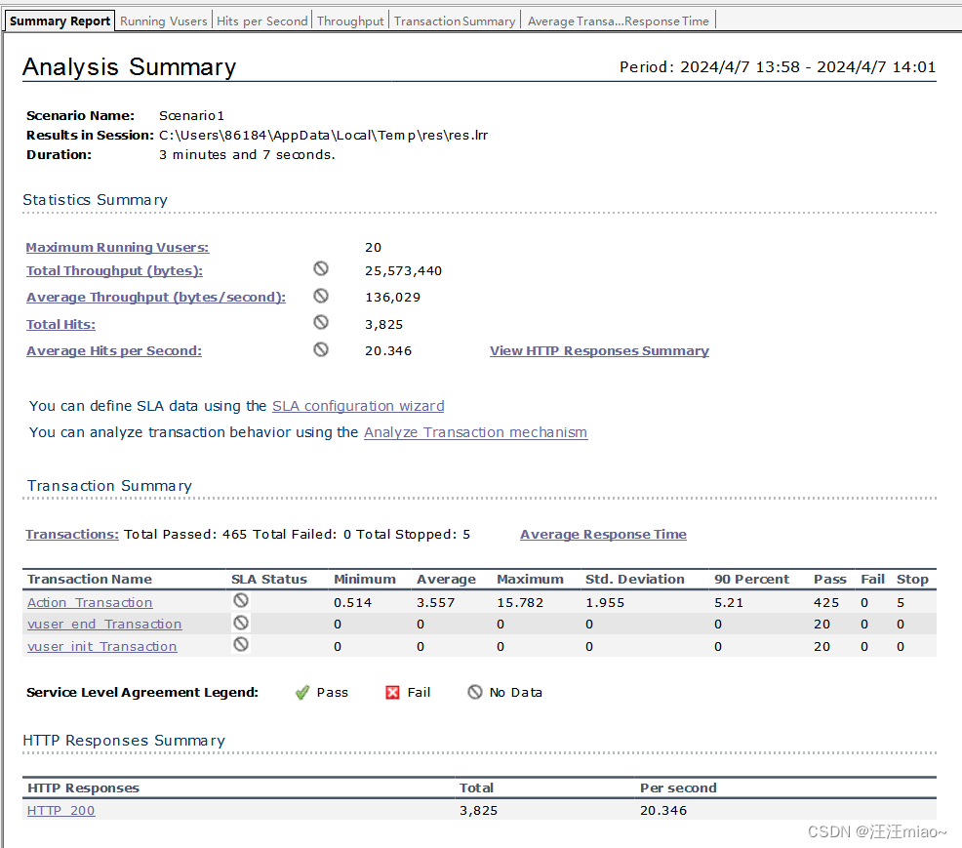Click the HTTP Responses column header

pos(84,787)
